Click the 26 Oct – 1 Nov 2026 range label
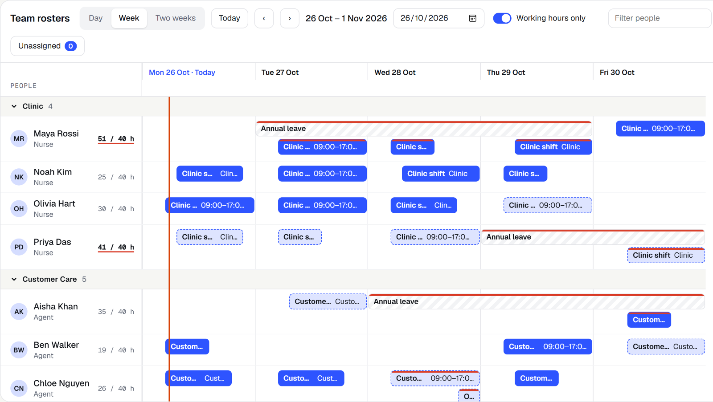 pyautogui.click(x=346, y=18)
